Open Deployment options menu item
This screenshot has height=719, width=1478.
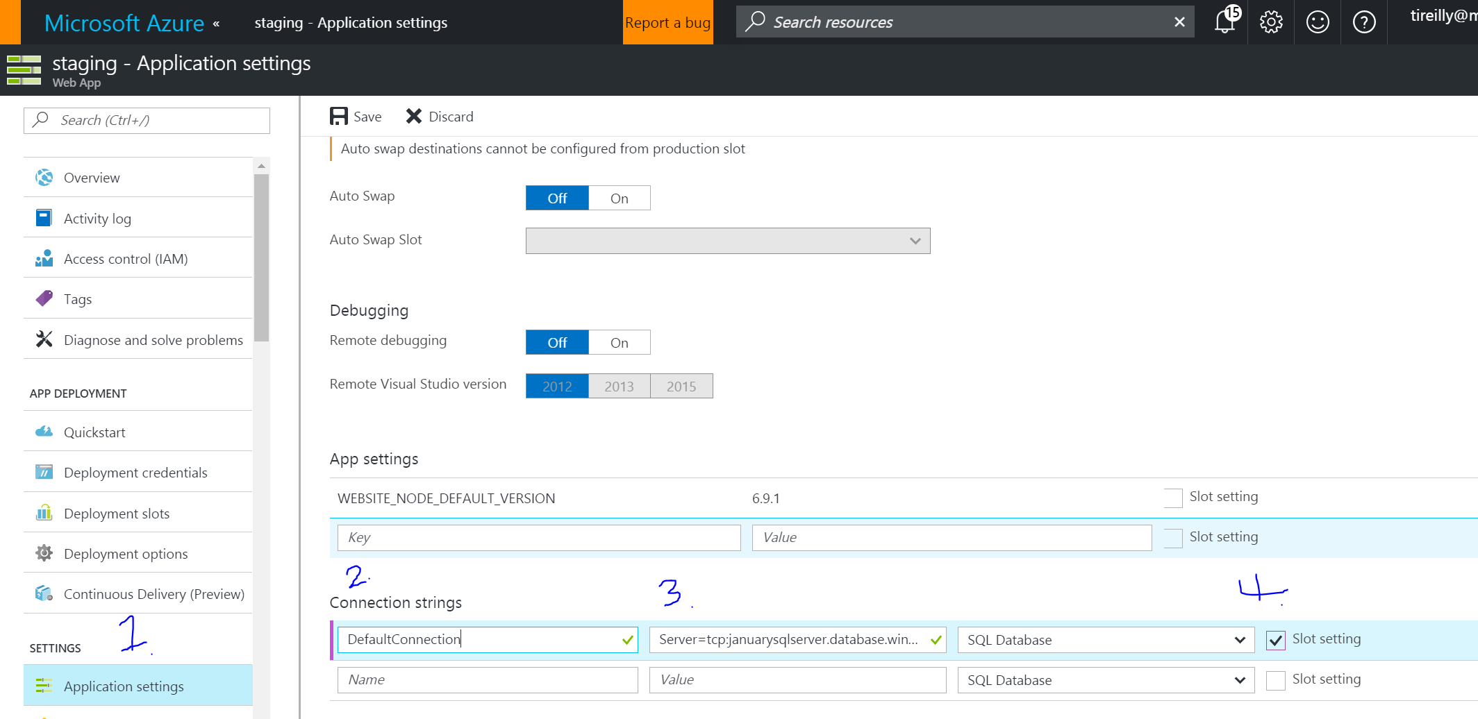(138, 553)
